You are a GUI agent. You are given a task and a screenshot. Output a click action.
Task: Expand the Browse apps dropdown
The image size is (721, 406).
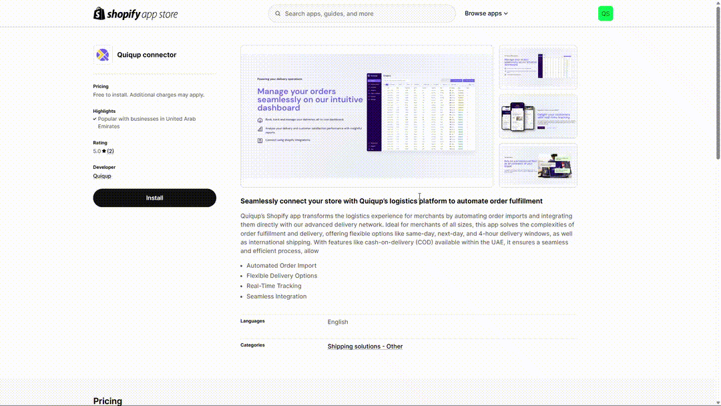pyautogui.click(x=486, y=13)
